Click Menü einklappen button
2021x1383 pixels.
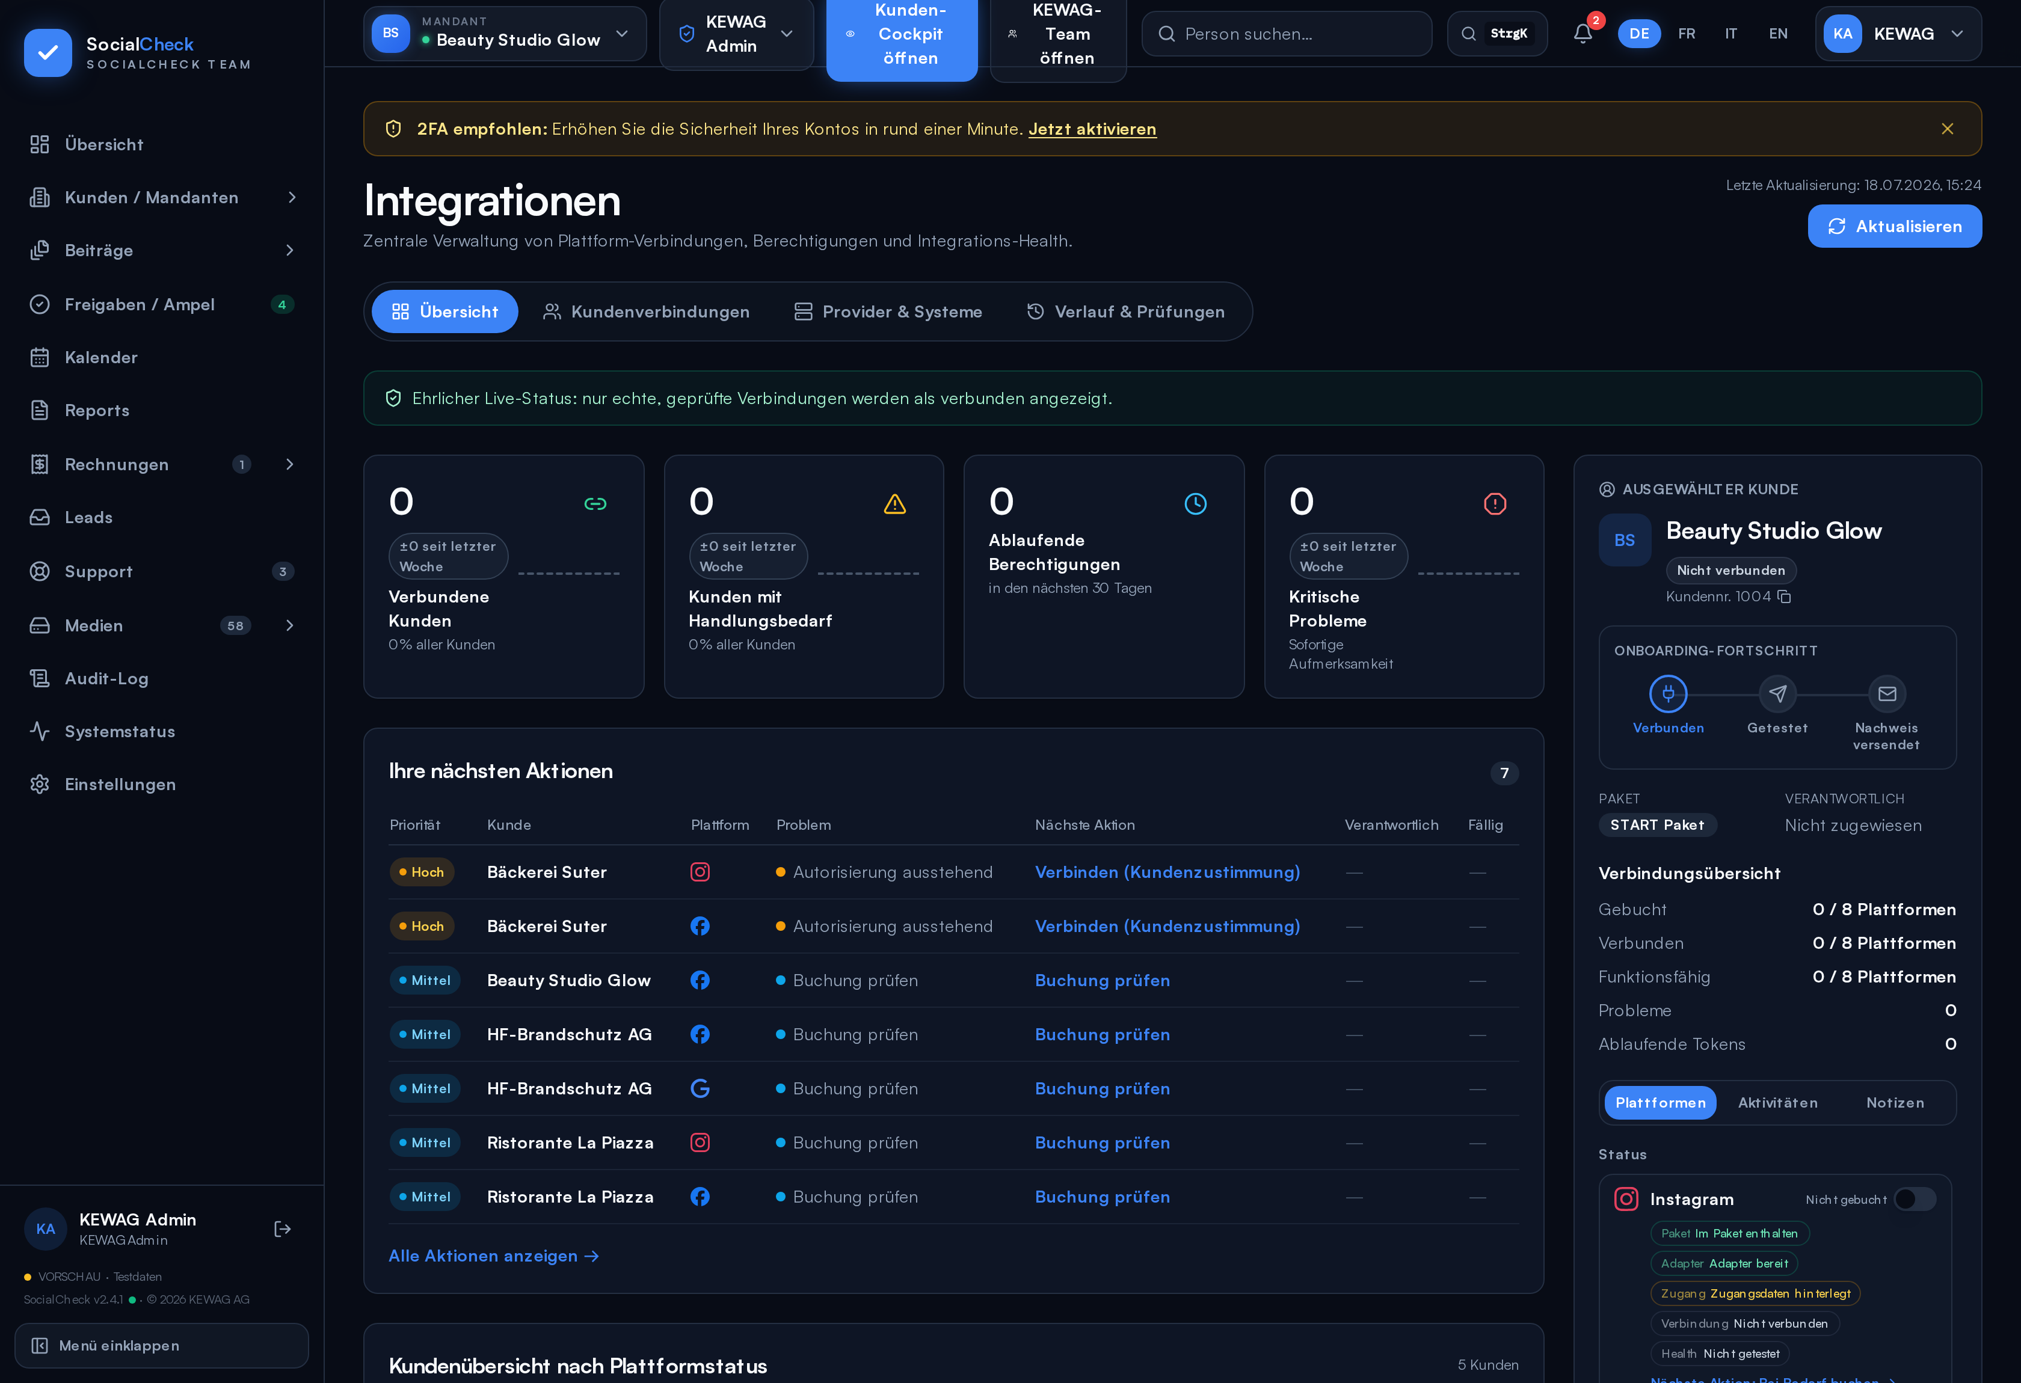162,1346
